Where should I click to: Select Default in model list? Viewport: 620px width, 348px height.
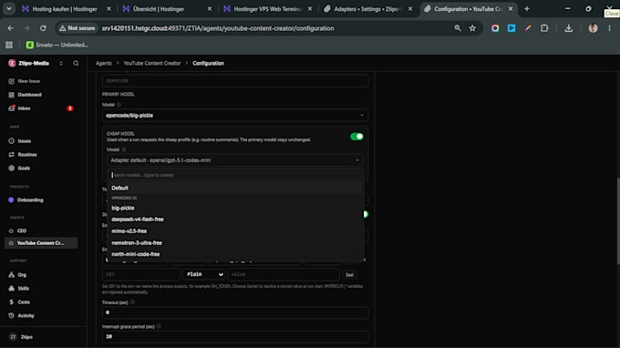pos(235,188)
